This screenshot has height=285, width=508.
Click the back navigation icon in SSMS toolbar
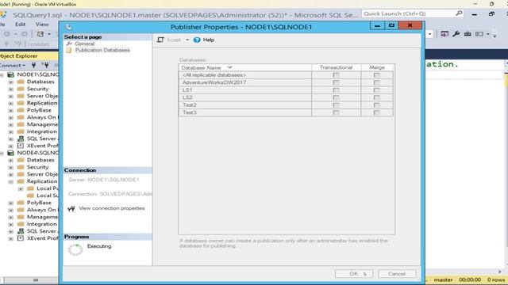pyautogui.click(x=6, y=34)
